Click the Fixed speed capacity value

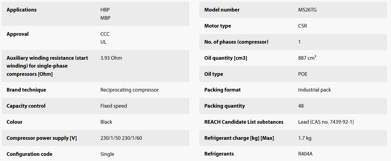pos(113,106)
